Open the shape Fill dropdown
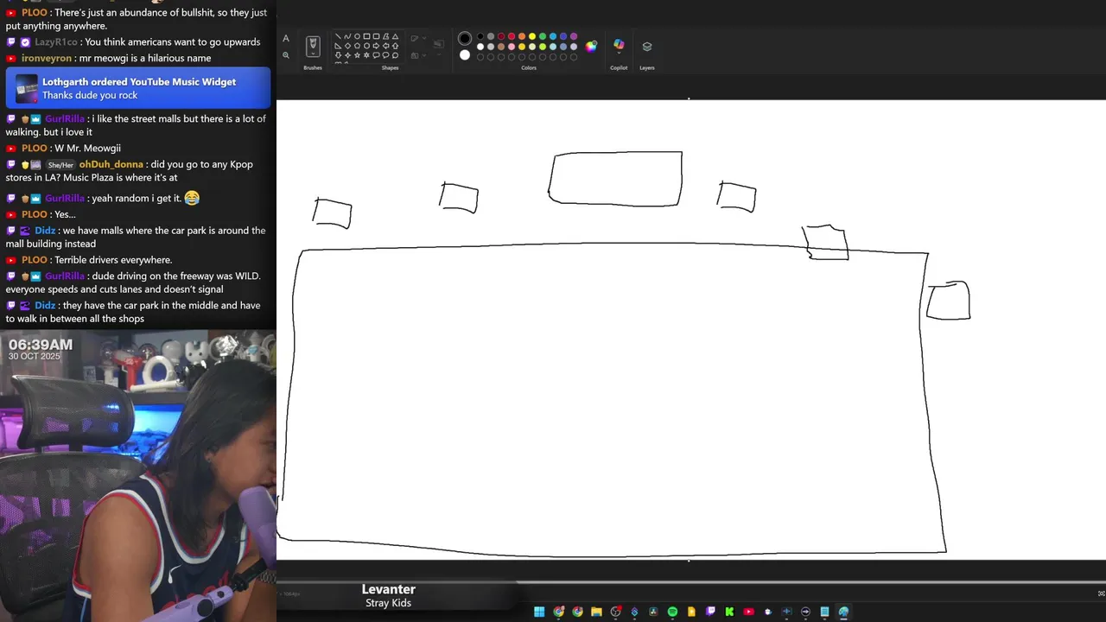 [418, 55]
